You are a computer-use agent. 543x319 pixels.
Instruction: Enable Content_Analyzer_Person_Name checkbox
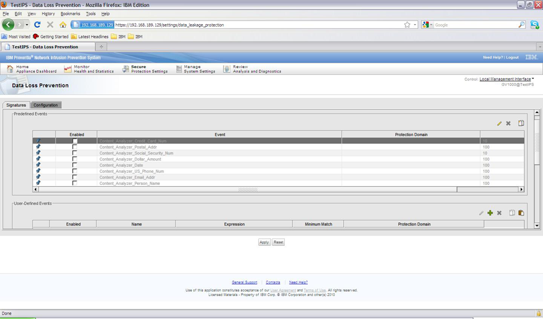(75, 183)
